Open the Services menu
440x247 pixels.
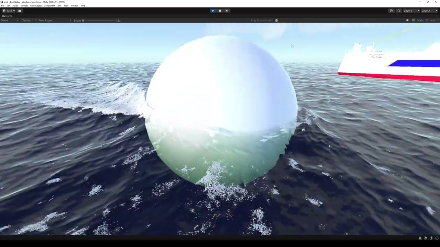point(24,5)
